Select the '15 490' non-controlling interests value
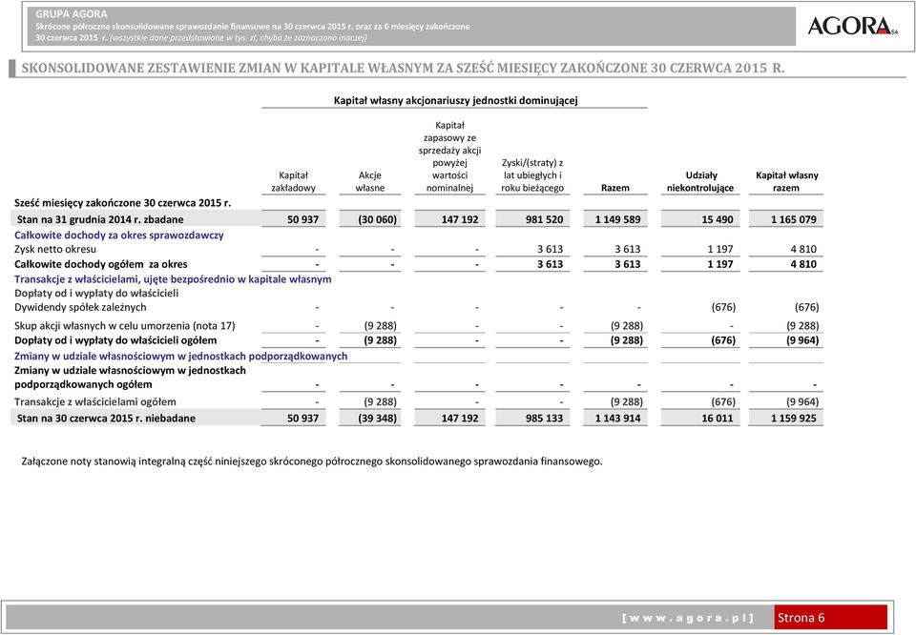Screen dimensions: 916x635 point(718,219)
